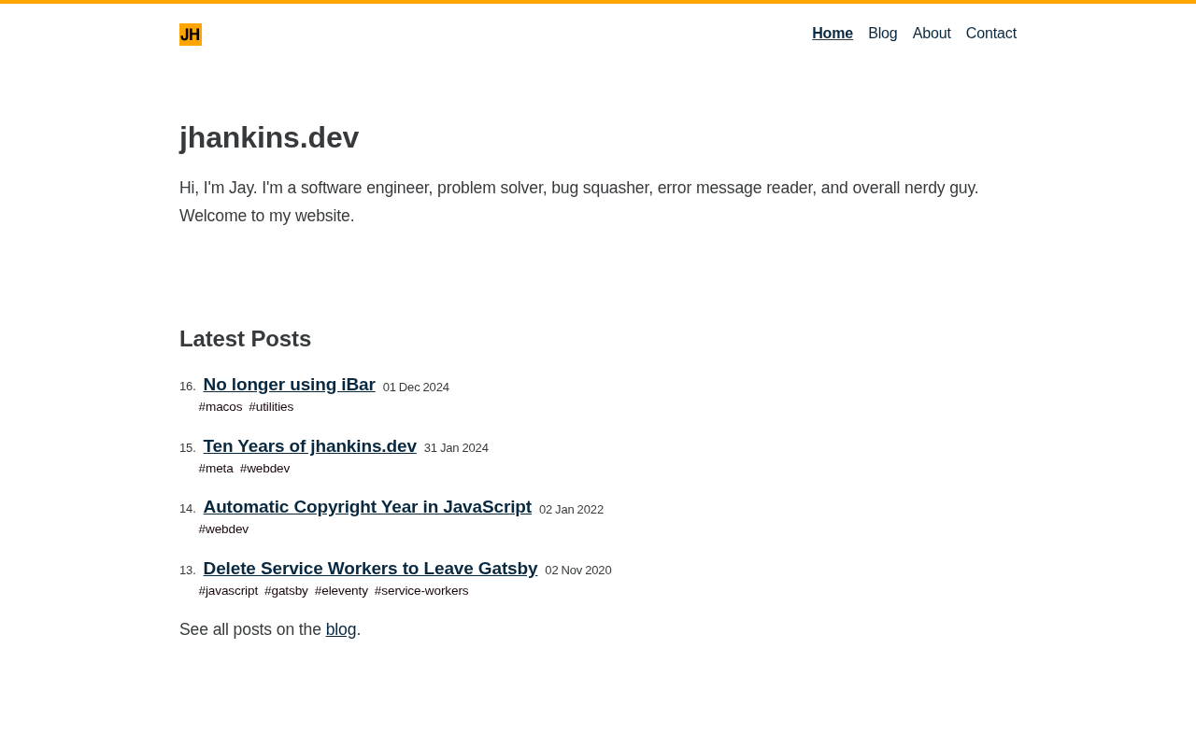Click the #eleventy tag
This screenshot has height=747, width=1196.
pos(341,591)
